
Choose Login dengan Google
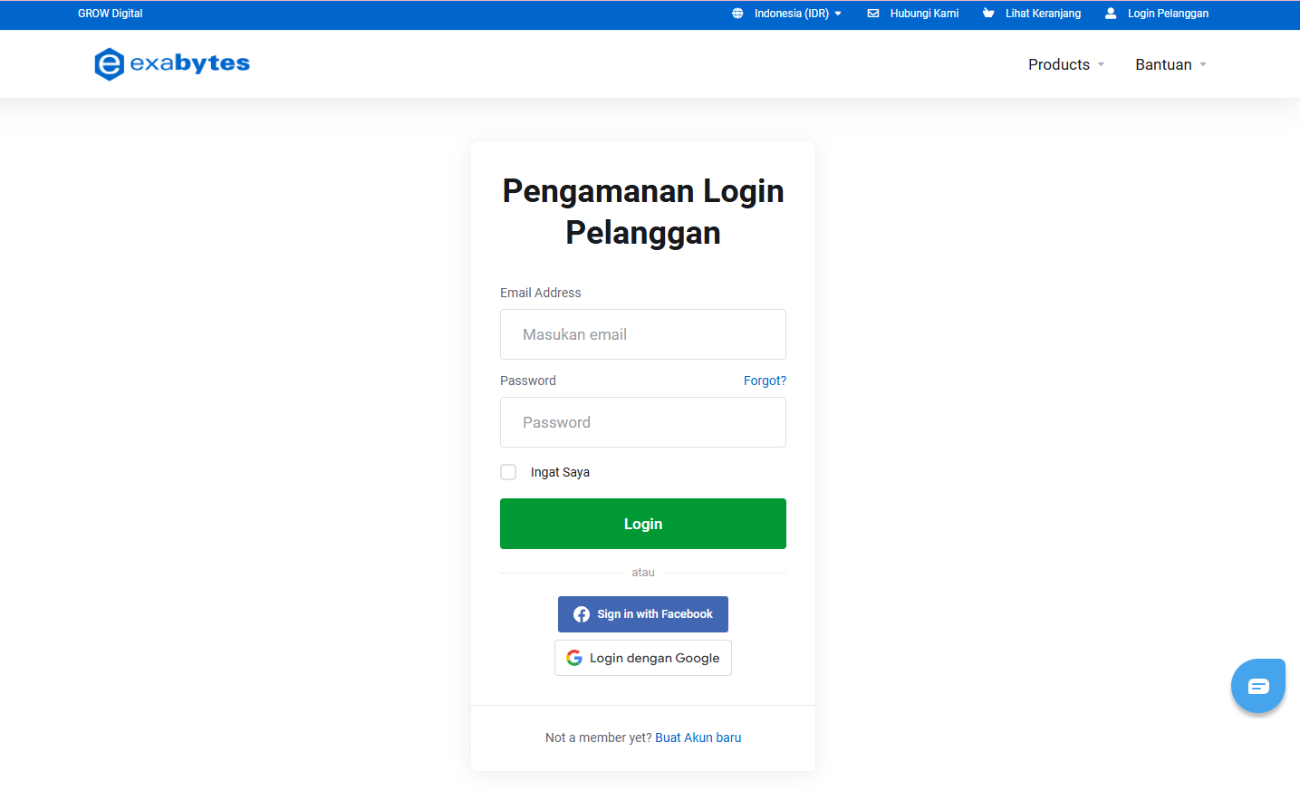click(x=643, y=658)
